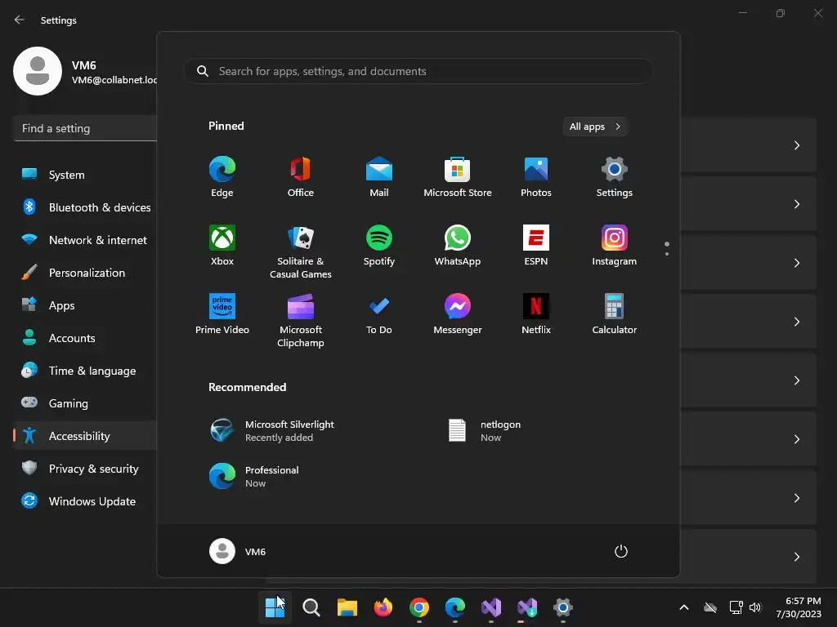Show the All apps list

[x=595, y=127]
